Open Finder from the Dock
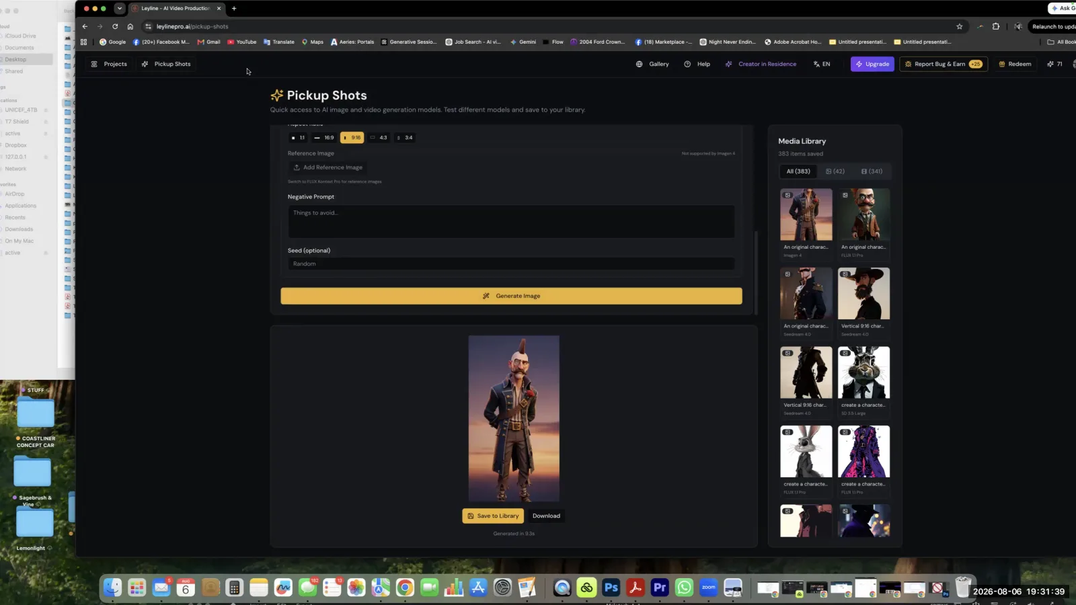 tap(112, 588)
